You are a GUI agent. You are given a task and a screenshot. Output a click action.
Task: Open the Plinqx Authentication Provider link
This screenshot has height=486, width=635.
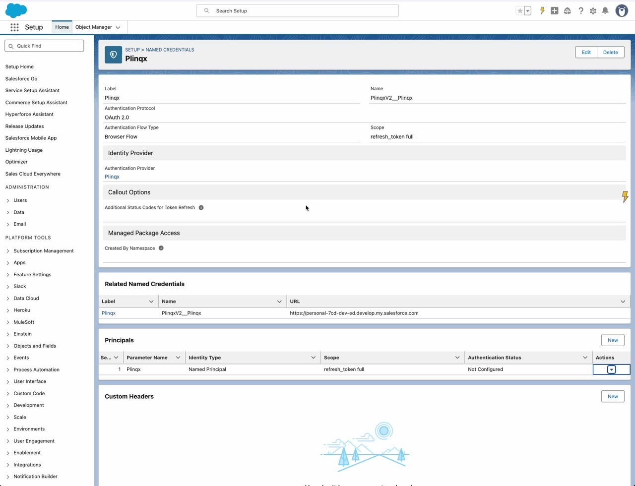pyautogui.click(x=112, y=177)
